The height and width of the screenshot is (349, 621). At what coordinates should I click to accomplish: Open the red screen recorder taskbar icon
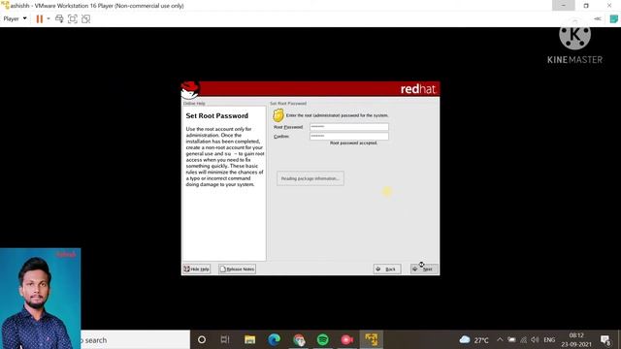347,339
